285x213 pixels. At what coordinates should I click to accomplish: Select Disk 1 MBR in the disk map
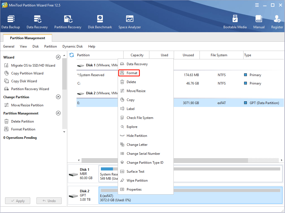pyautogui.click(x=83, y=174)
